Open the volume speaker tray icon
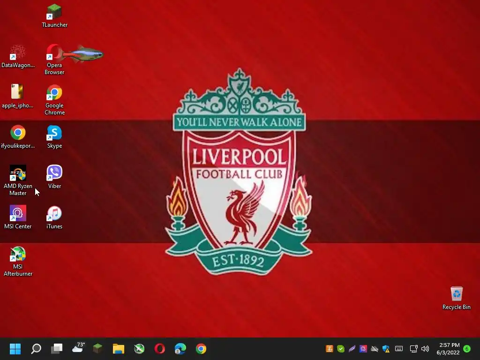Screen dimensions: 480x360 tap(425, 348)
